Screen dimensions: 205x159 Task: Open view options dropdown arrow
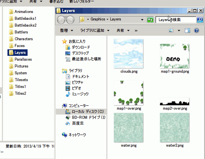pos(179,31)
